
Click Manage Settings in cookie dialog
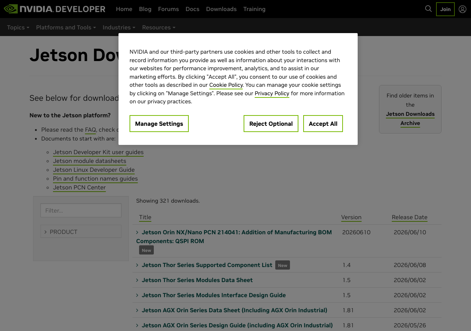159,124
